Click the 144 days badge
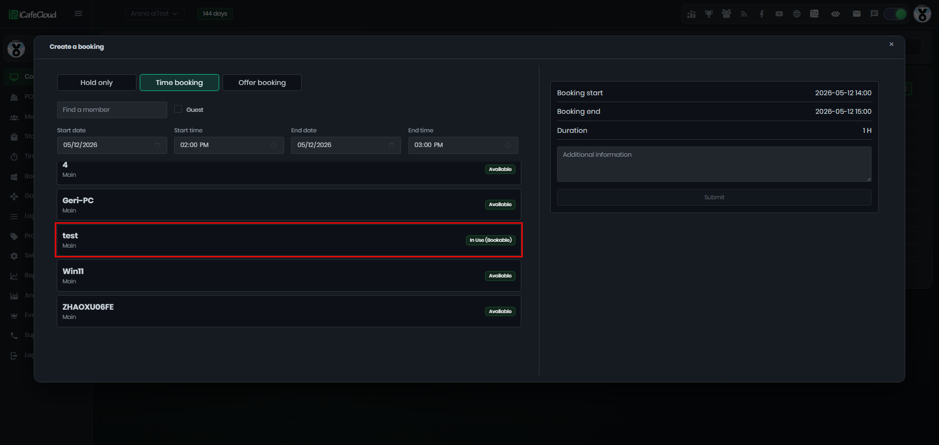Screen dimensions: 939x445 [215, 14]
